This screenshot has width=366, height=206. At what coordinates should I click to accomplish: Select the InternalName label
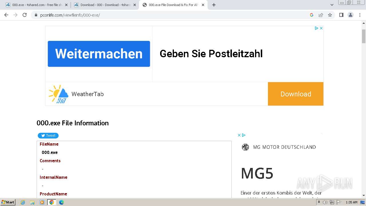click(x=53, y=177)
